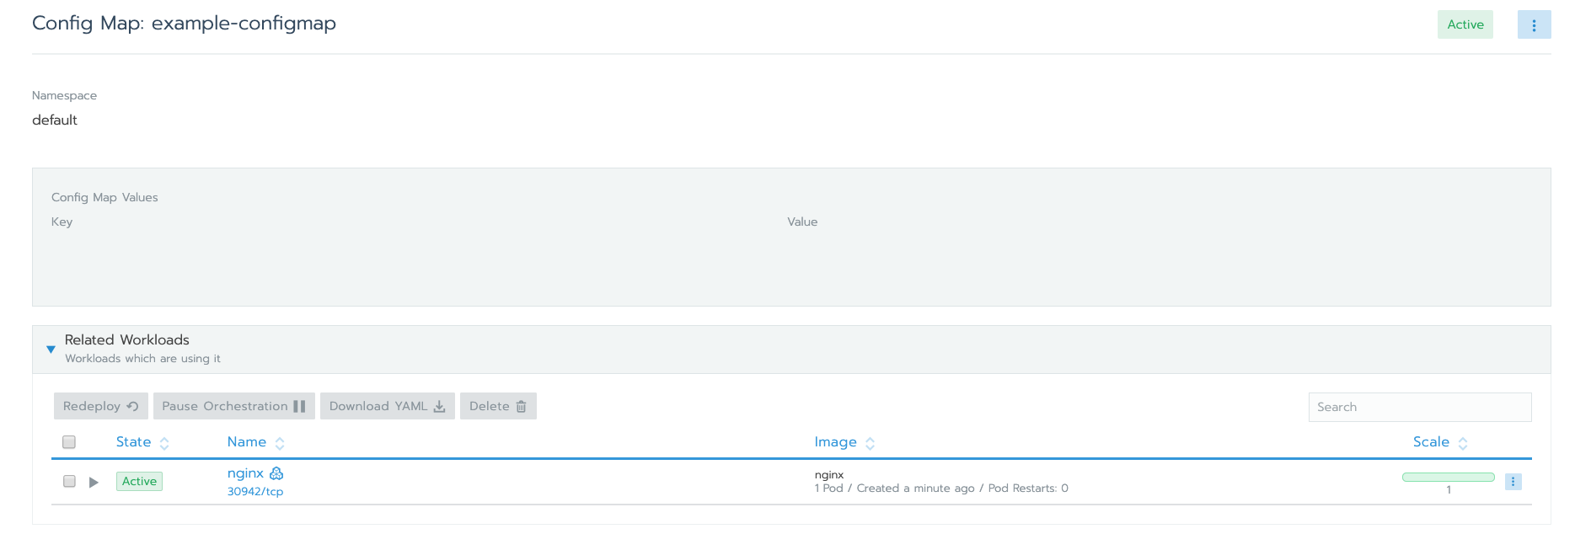
Task: Click the workload Search field
Action: tap(1419, 407)
